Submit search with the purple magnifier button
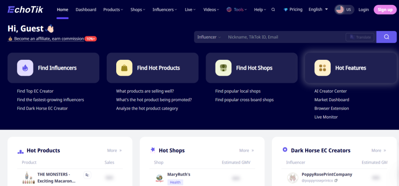The width and height of the screenshot is (399, 186). 386,37
